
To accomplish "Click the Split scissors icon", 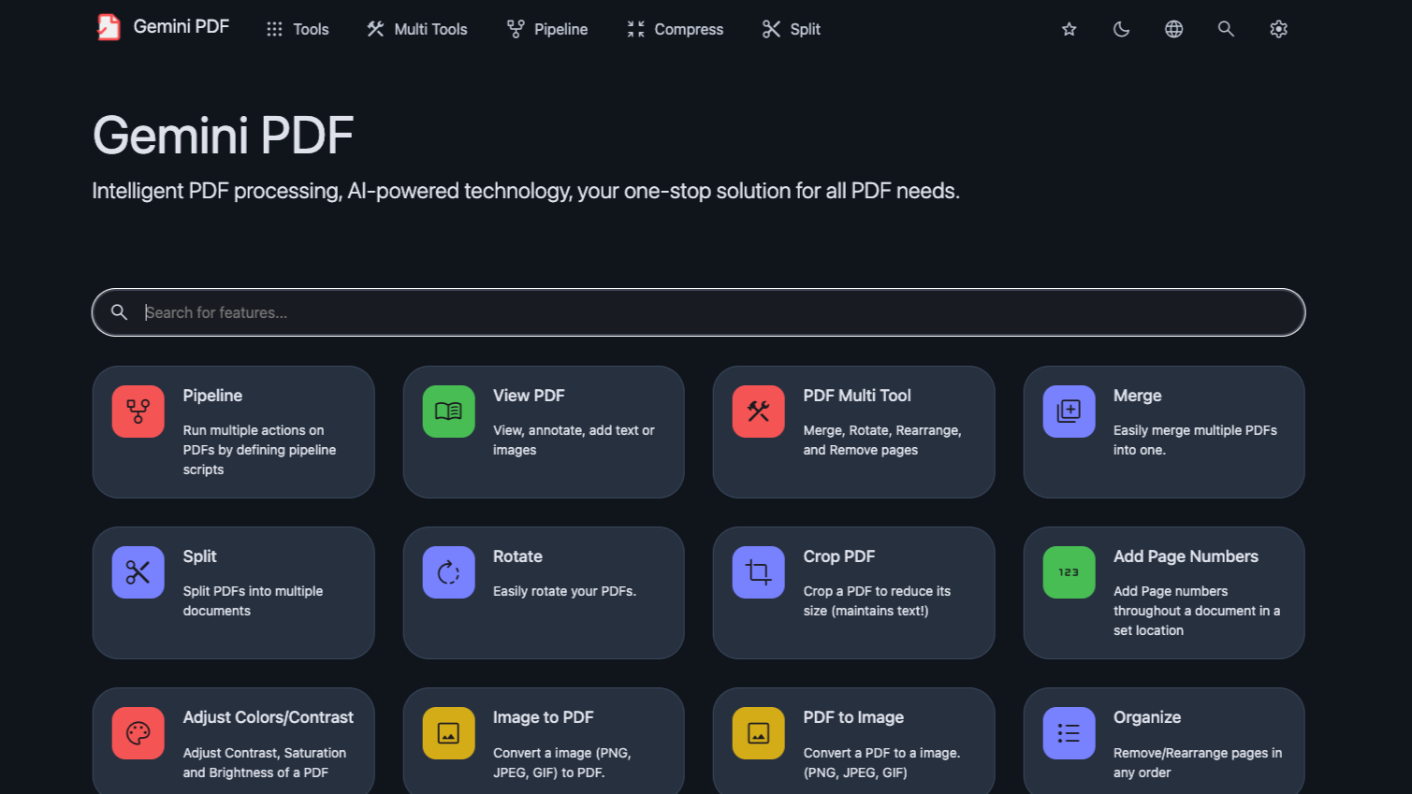I will pyautogui.click(x=138, y=571).
